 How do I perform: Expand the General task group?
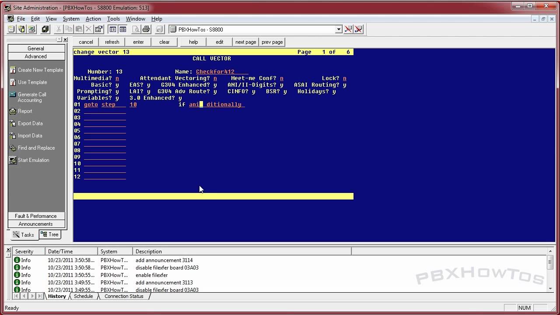36,49
